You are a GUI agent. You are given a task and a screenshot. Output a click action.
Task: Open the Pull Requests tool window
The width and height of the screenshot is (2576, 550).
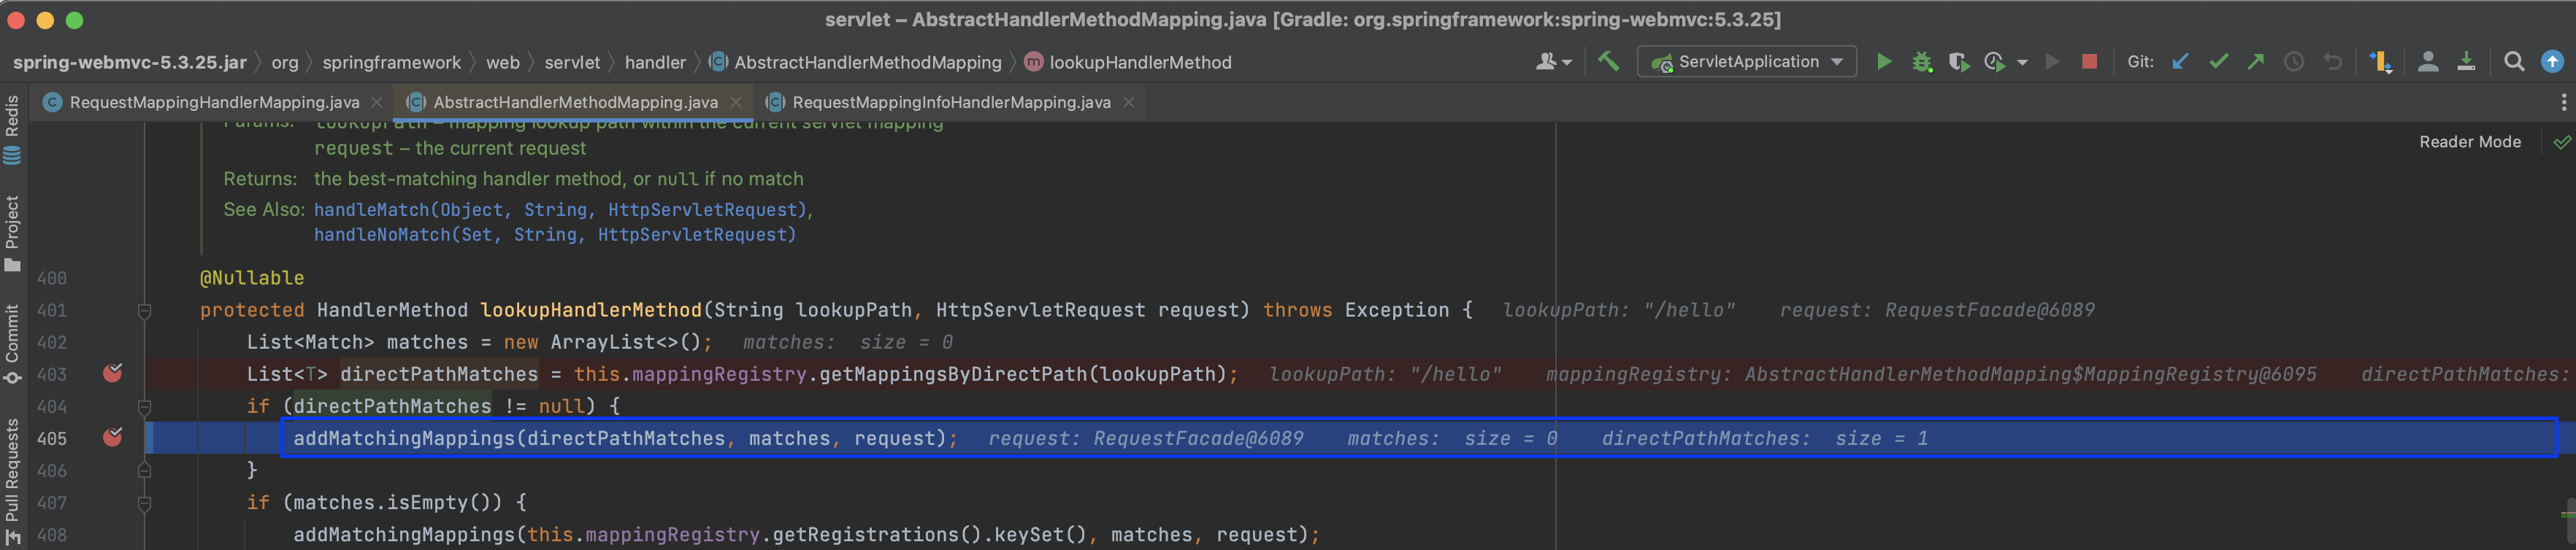12,482
